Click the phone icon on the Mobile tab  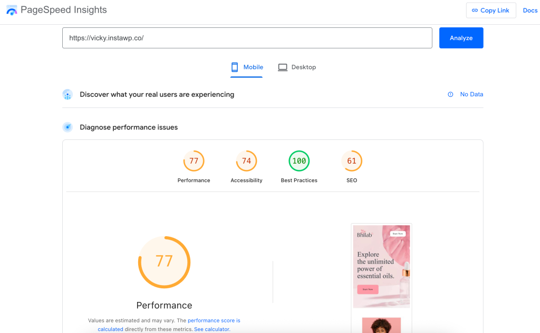coord(234,67)
